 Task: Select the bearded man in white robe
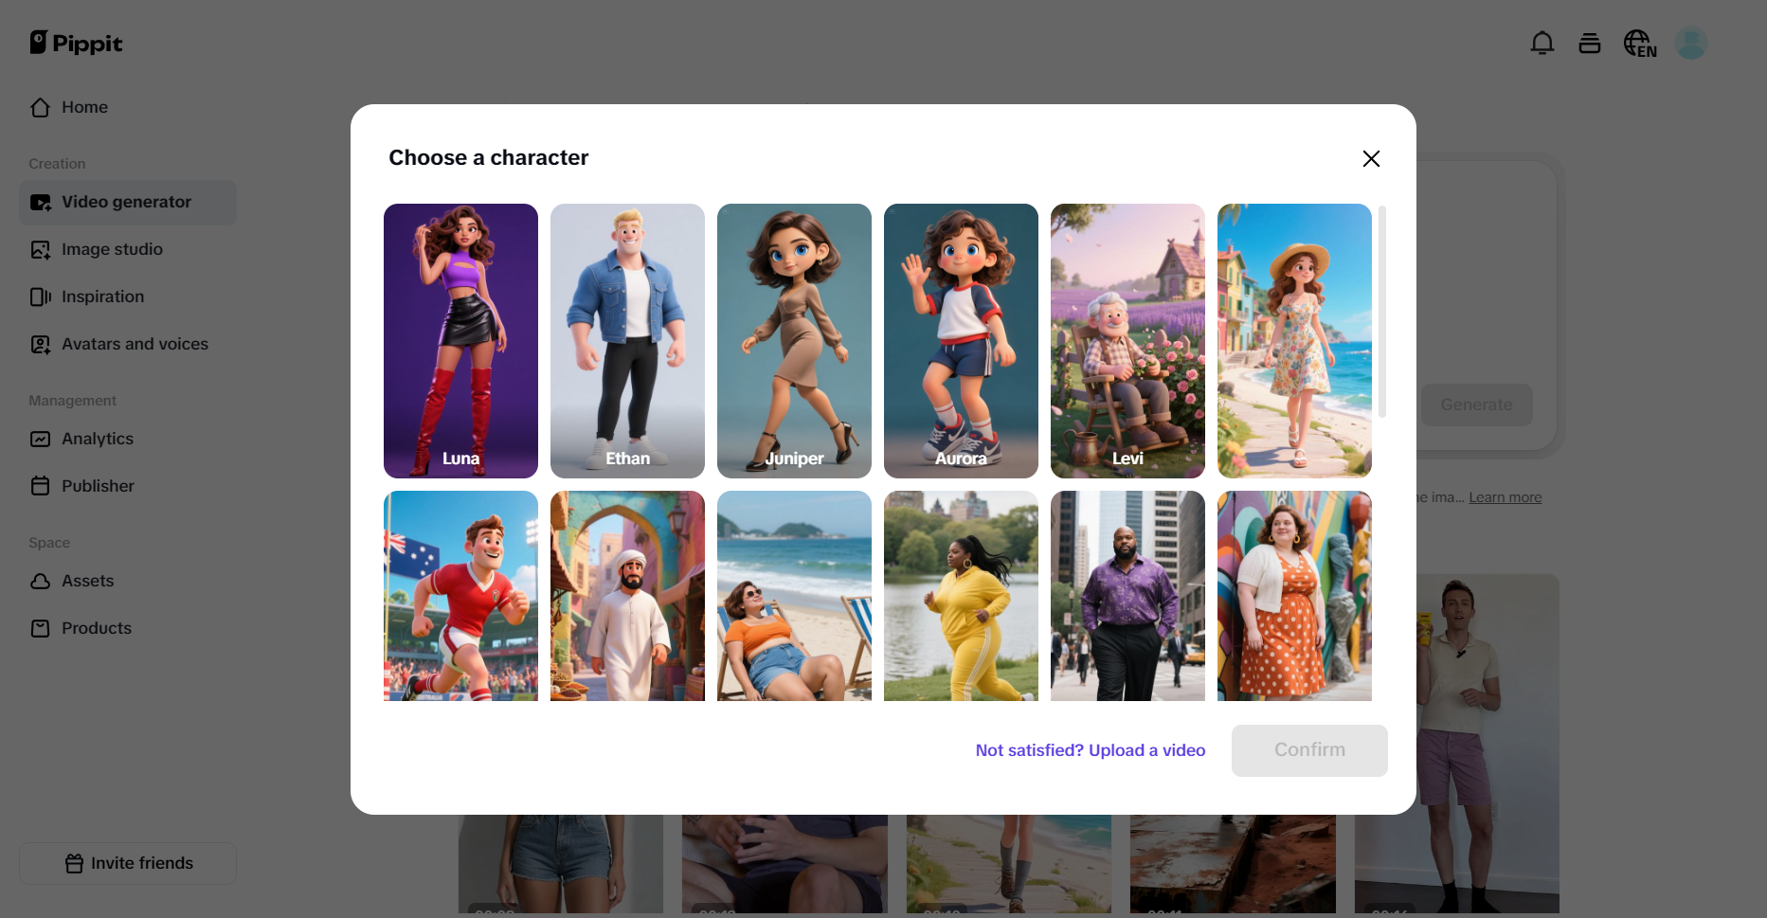pyautogui.click(x=627, y=596)
